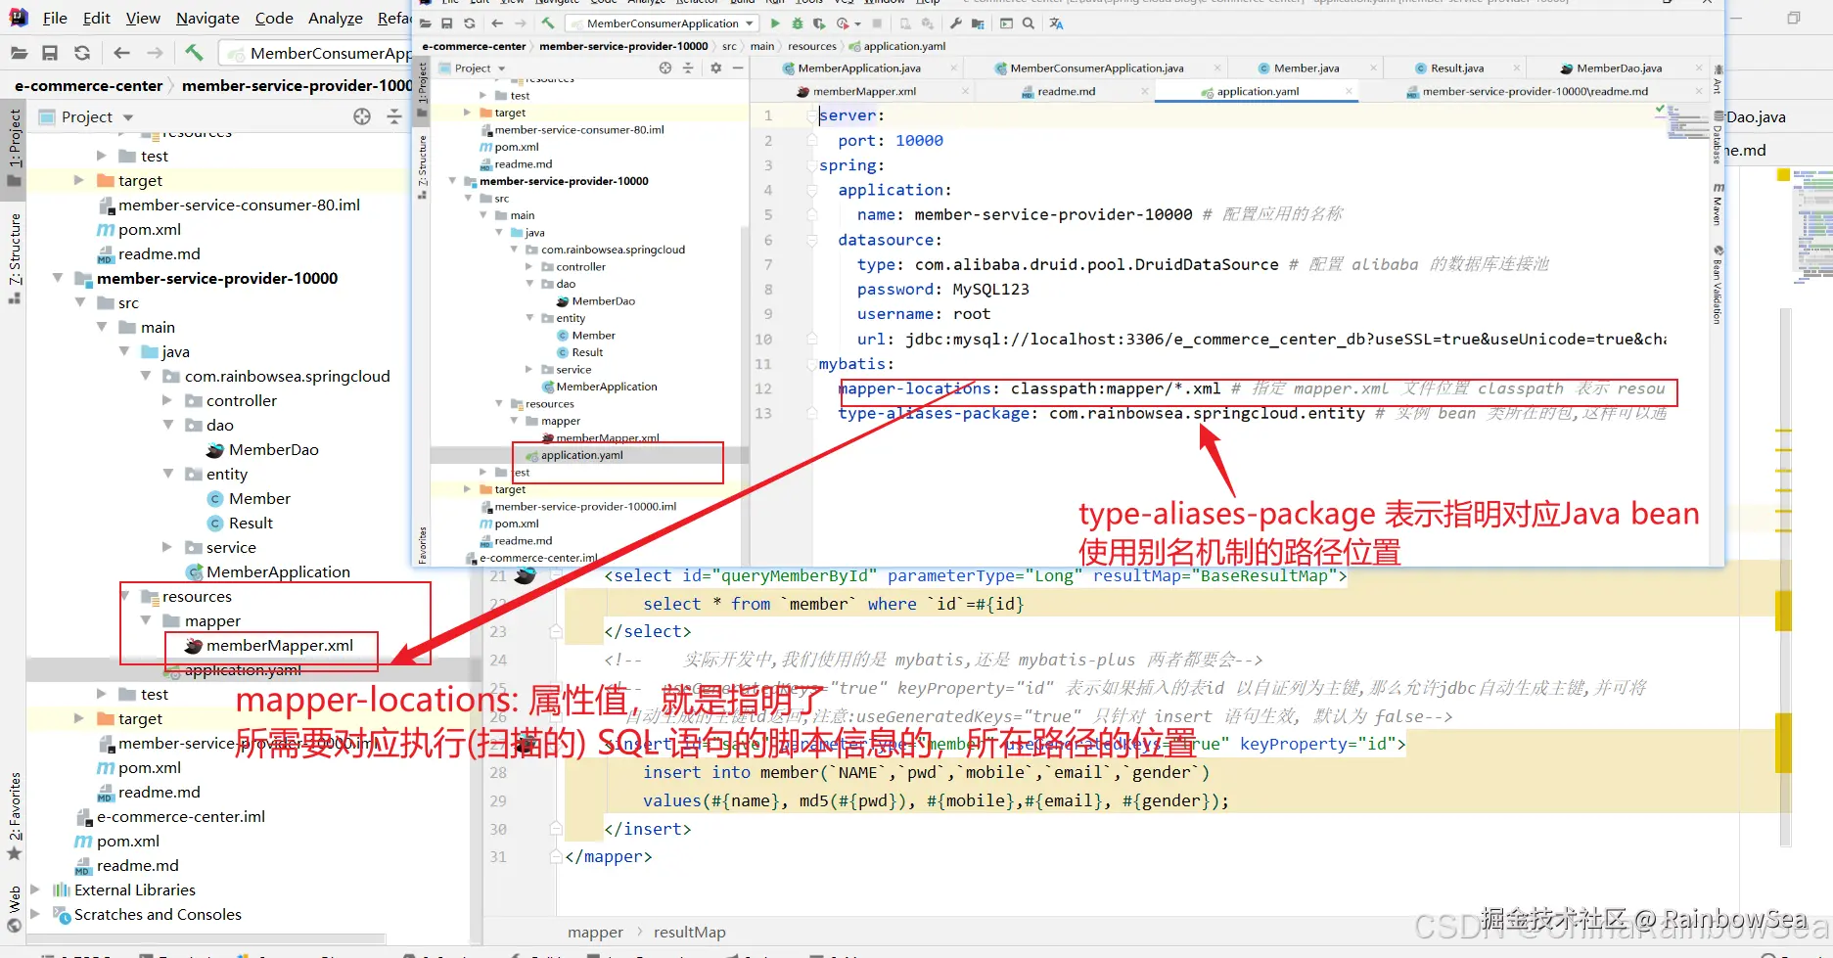Open settings via the wrench icon
This screenshot has height=958, width=1833.
coord(956,23)
